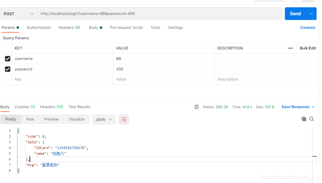Viewport: 322px width, 183px height.
Task: Switch to the Params tab
Action: click(10, 28)
